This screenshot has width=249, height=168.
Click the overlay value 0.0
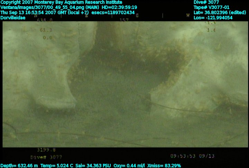pyautogui.click(x=48, y=38)
